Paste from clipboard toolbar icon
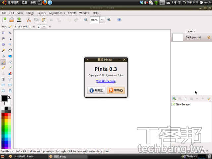The image size is (212, 159). (44, 20)
